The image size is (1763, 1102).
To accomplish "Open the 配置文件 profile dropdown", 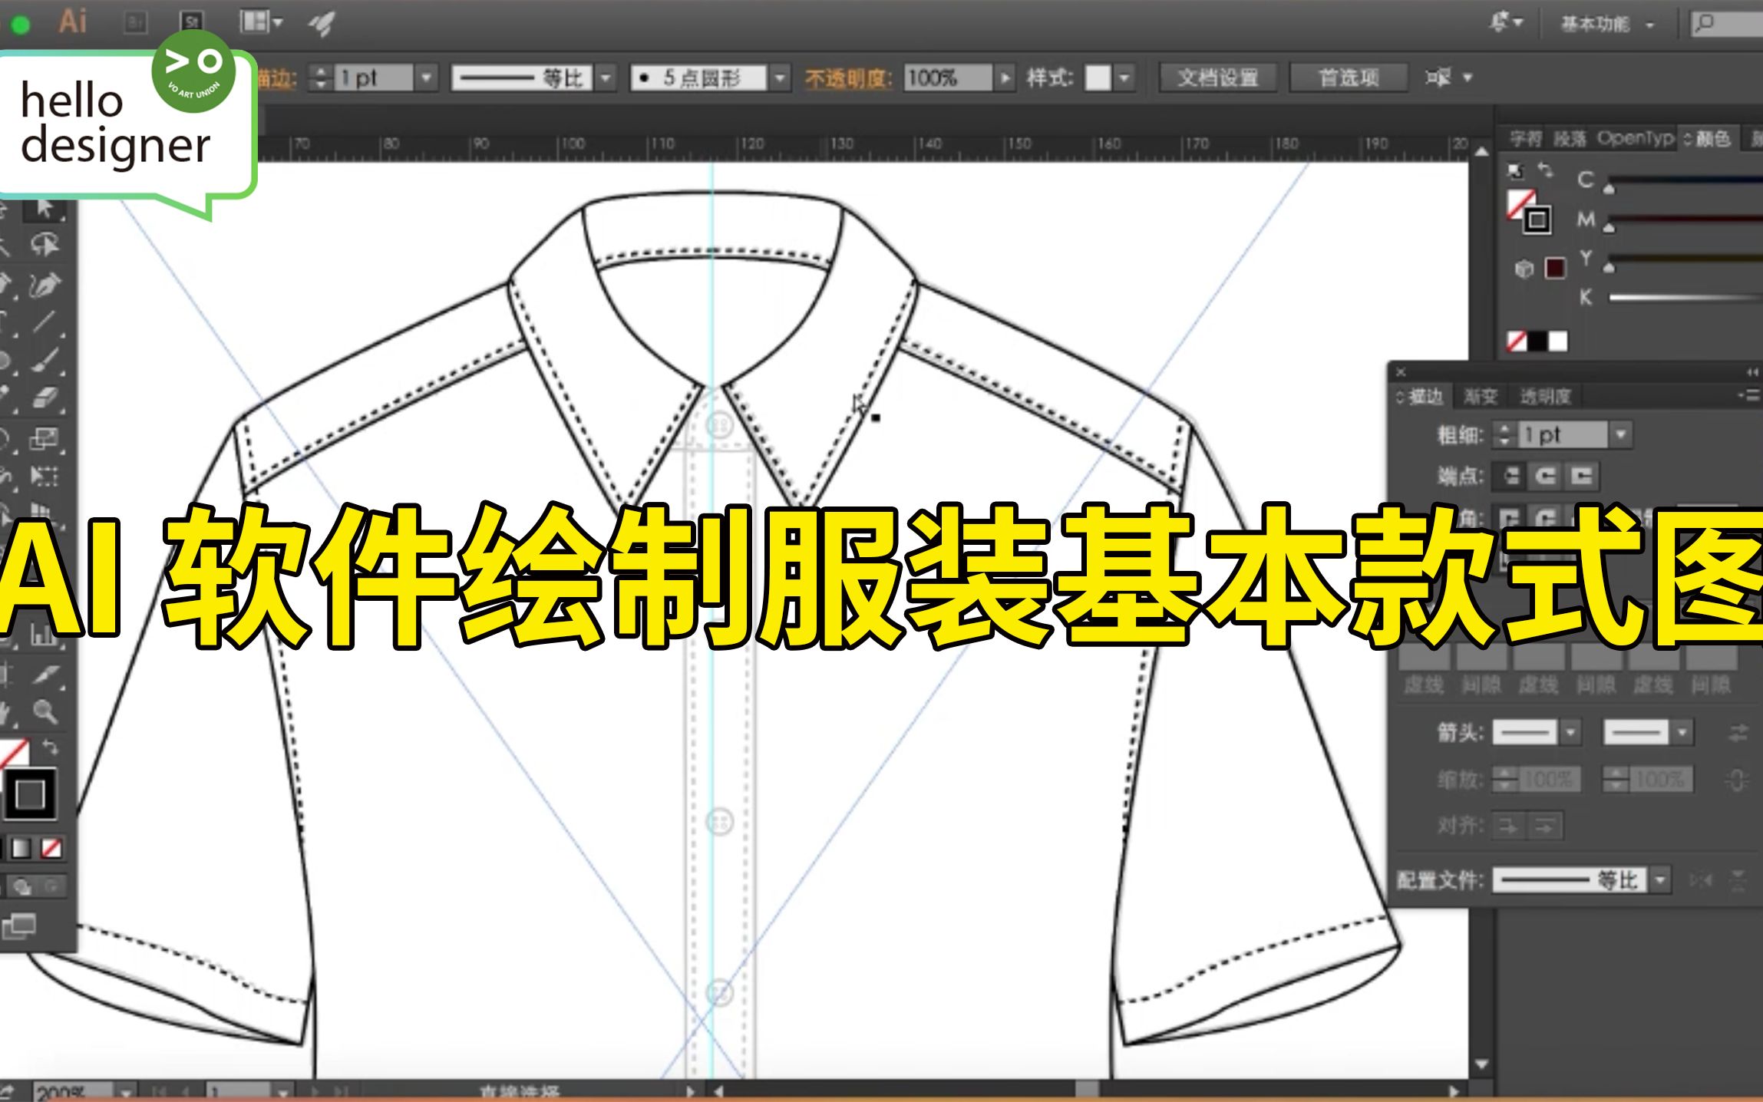I will [x=1660, y=879].
